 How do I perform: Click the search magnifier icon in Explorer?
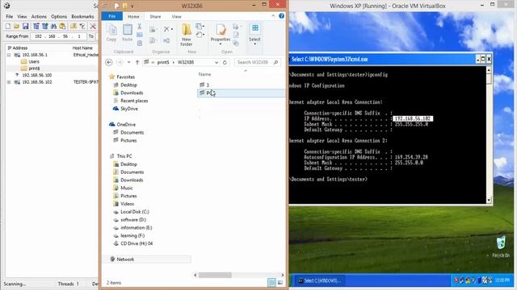coord(275,62)
